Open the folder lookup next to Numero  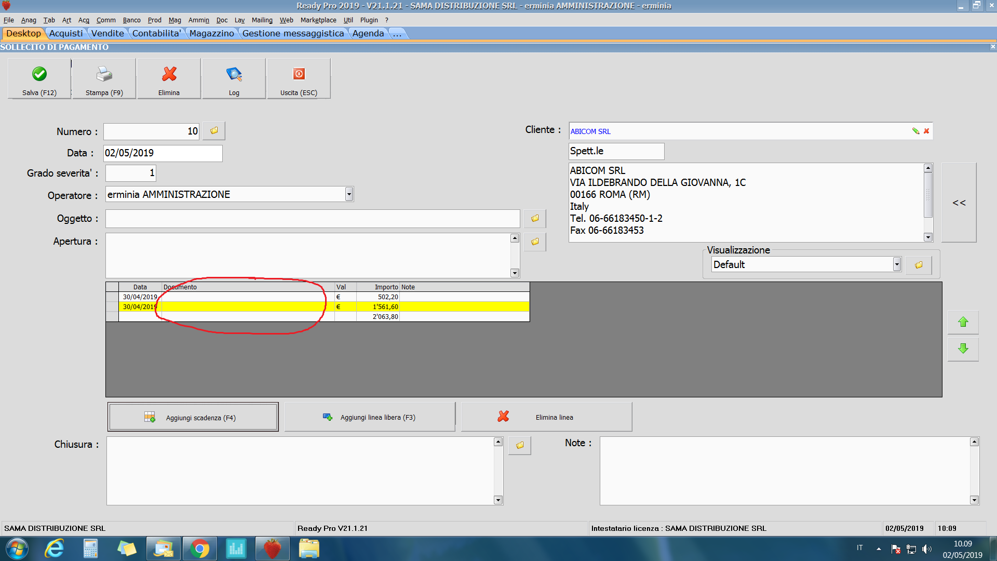click(x=214, y=131)
